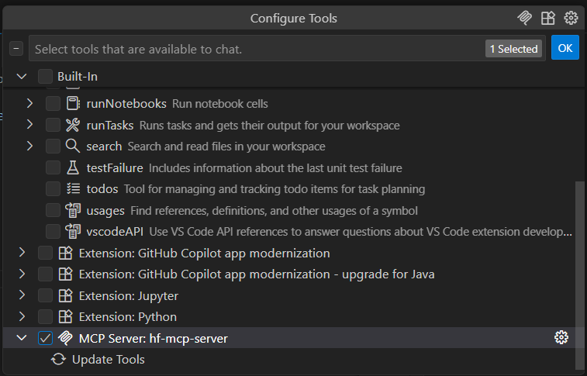
Task: Enable the runNotebooks tool checkbox
Action: tap(53, 104)
